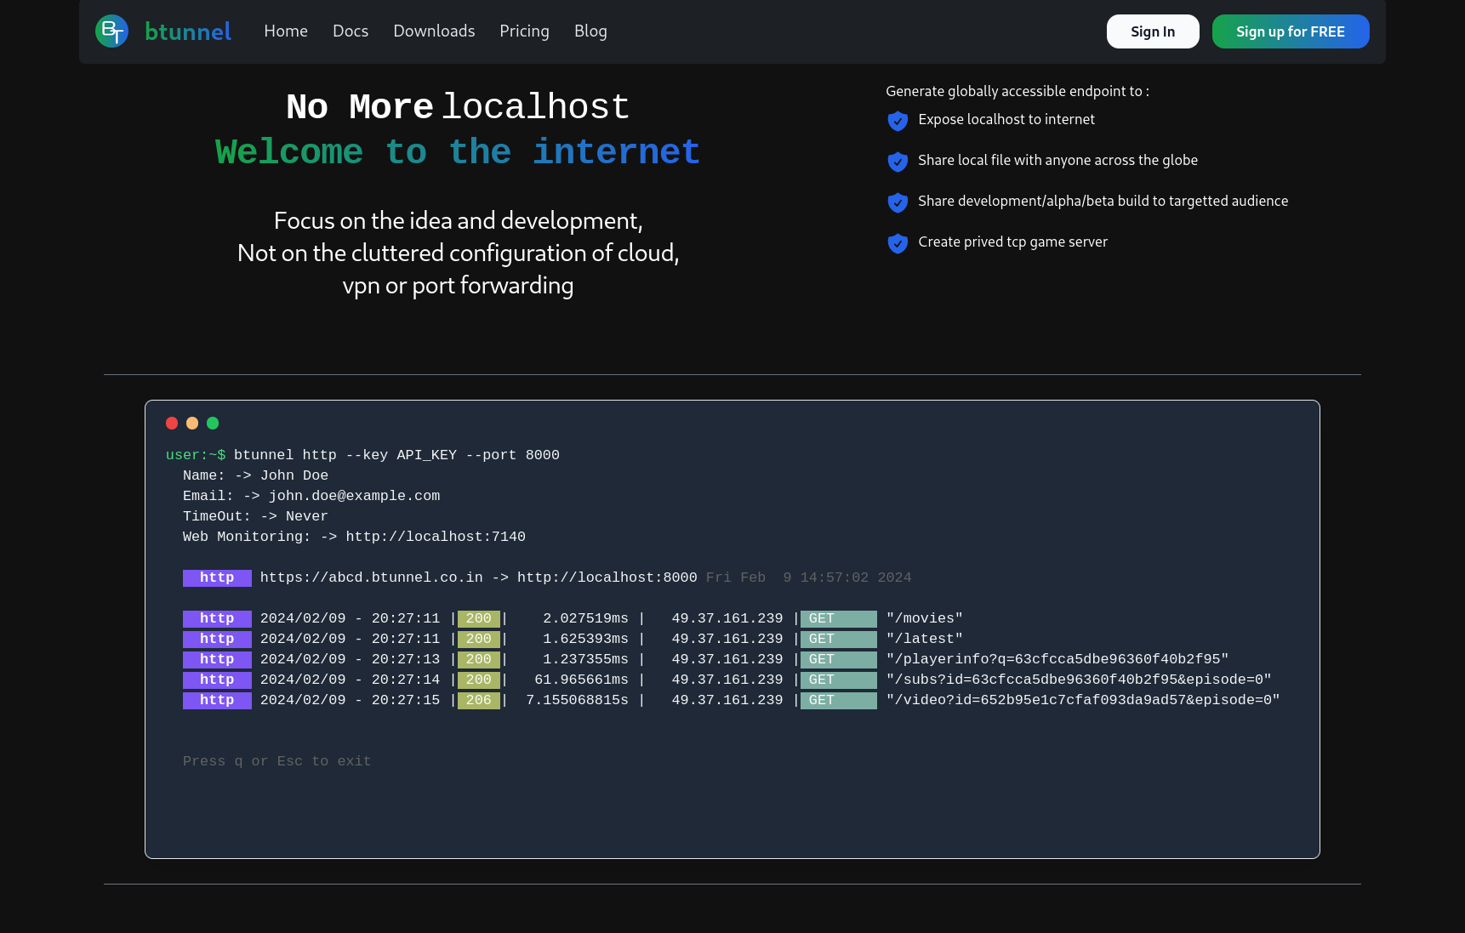Click the 206 status badge
The image size is (1465, 933).
tap(479, 701)
